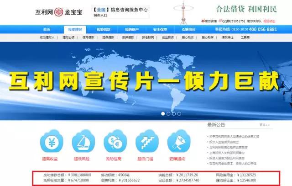Click the 信用借款 submenu link
The width and height of the screenshot is (292, 186).
[88, 37]
